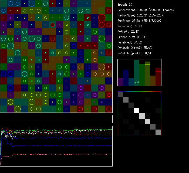Click the purple bar in the histogram

120,82
